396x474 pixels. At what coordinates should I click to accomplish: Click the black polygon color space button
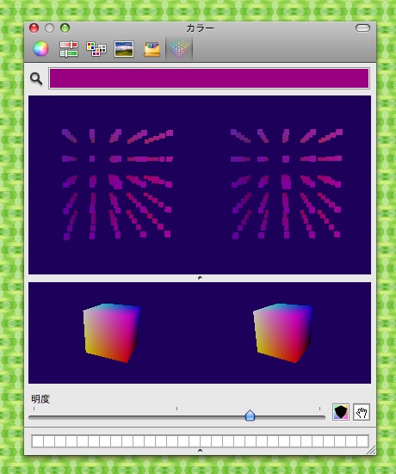tap(341, 412)
